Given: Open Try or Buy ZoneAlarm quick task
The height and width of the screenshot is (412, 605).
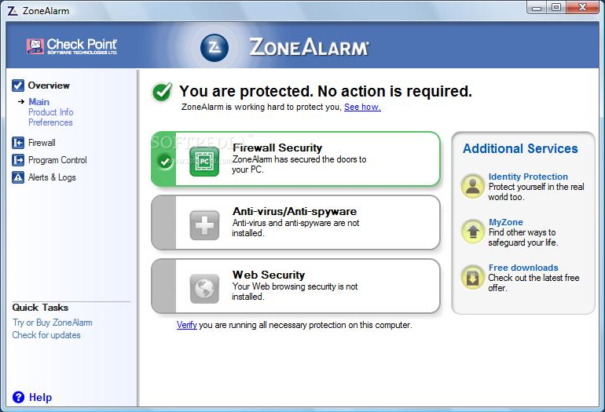Looking at the screenshot, I should (x=52, y=323).
